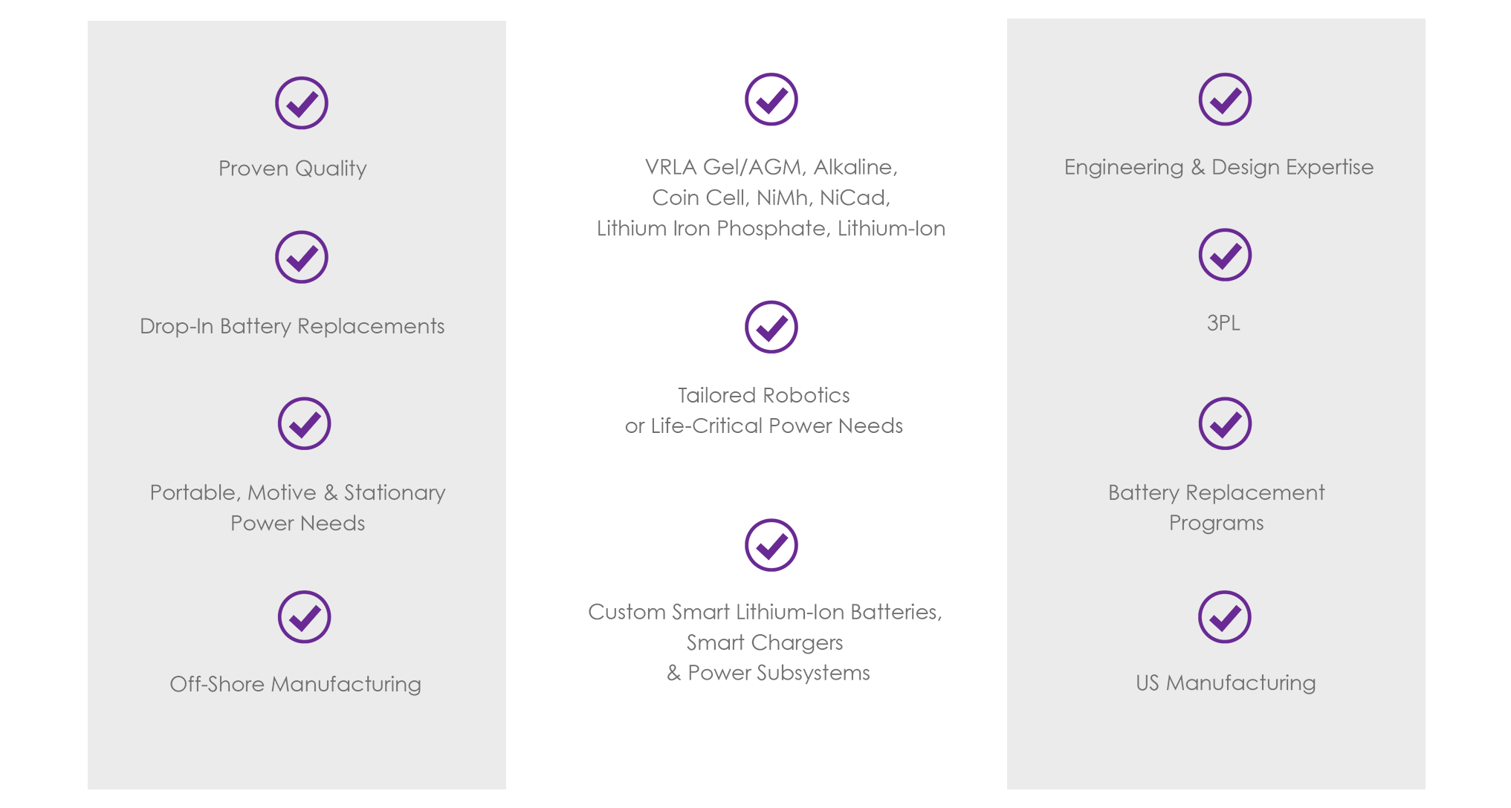Open Drop-In Battery Replacements label
The width and height of the screenshot is (1511, 808).
(x=292, y=326)
